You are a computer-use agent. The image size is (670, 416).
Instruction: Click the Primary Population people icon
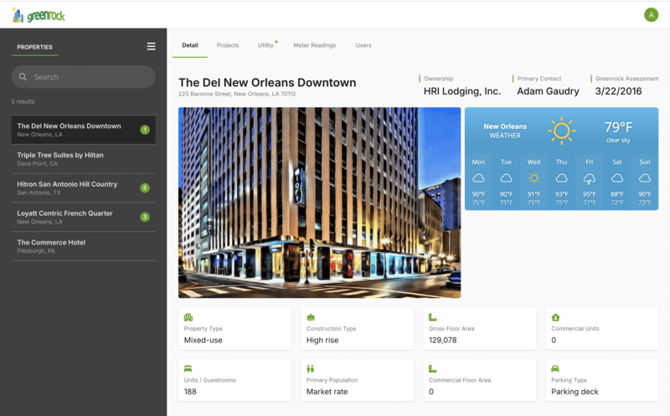click(310, 368)
